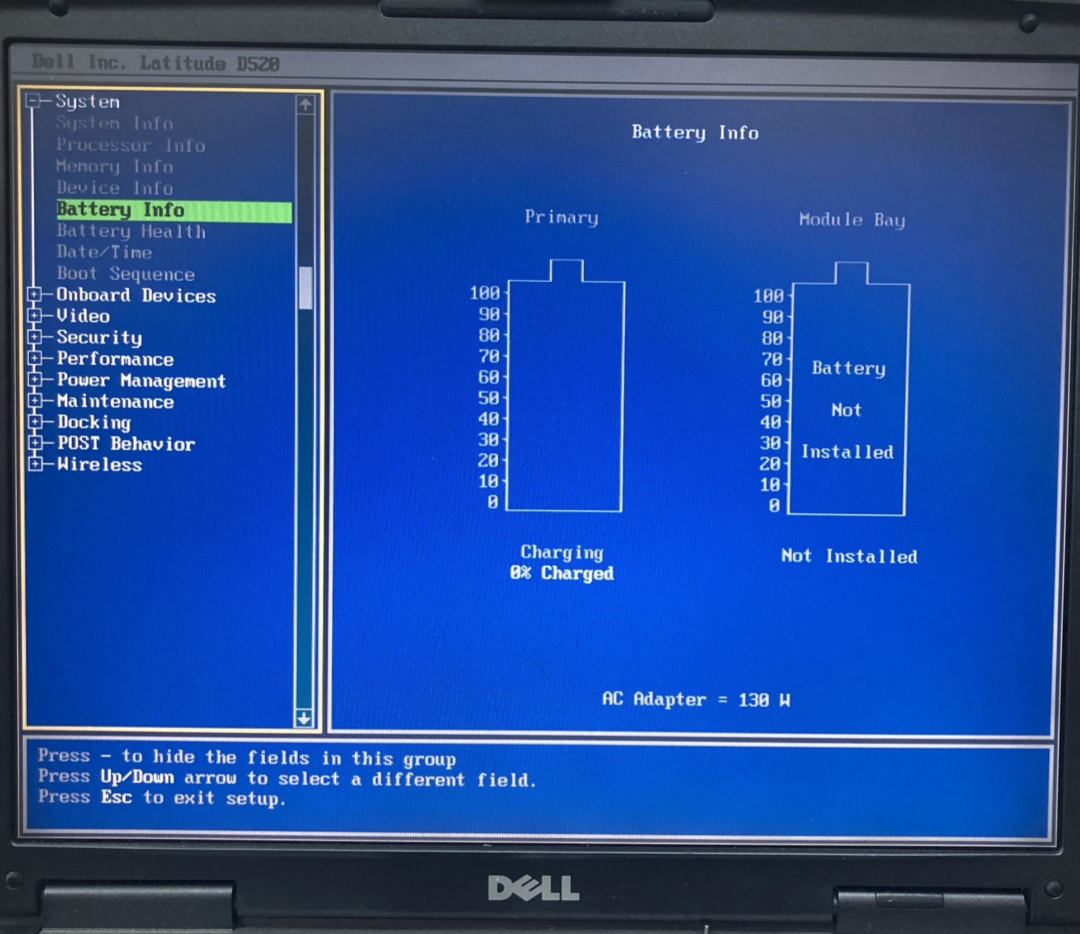Click the scrollbar up arrow

(x=305, y=104)
